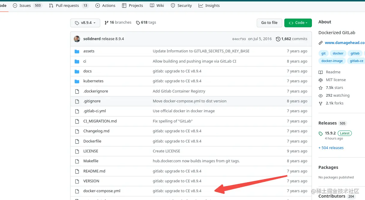Open commit 'Use official docker in docker image'

[x=184, y=111]
